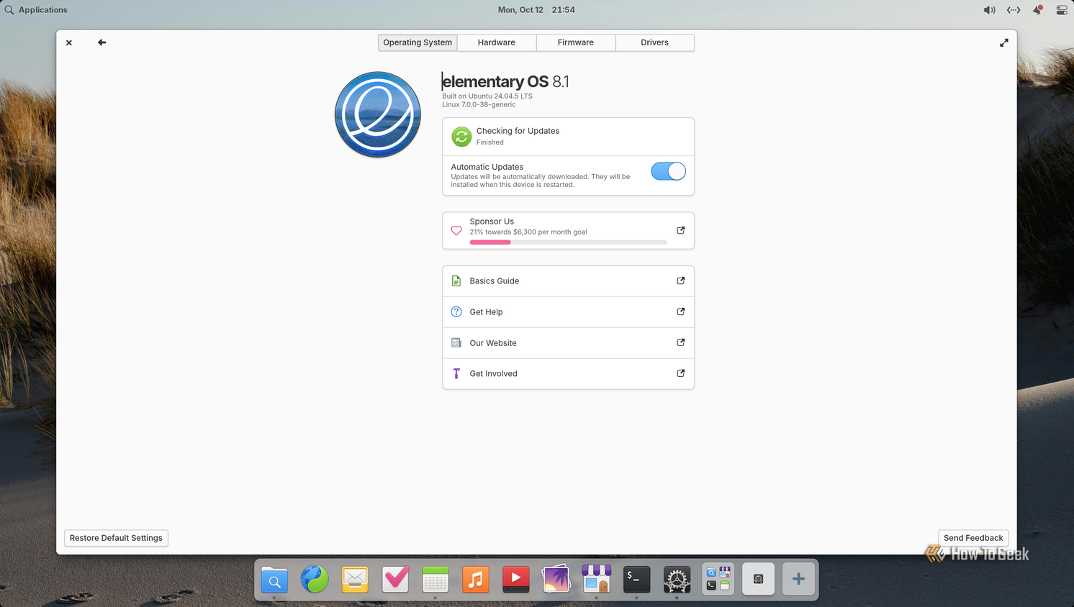Visit the Our Website link

(x=568, y=343)
